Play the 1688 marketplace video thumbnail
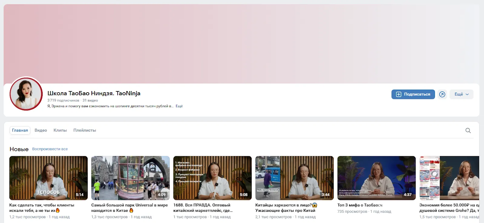The width and height of the screenshot is (484, 223). tap(212, 178)
